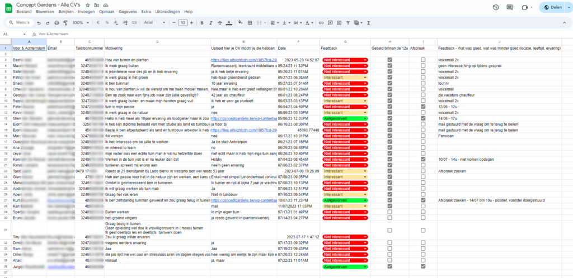This screenshot has width=573, height=278.
Task: Open the Bewerken menu
Action: coord(45,12)
